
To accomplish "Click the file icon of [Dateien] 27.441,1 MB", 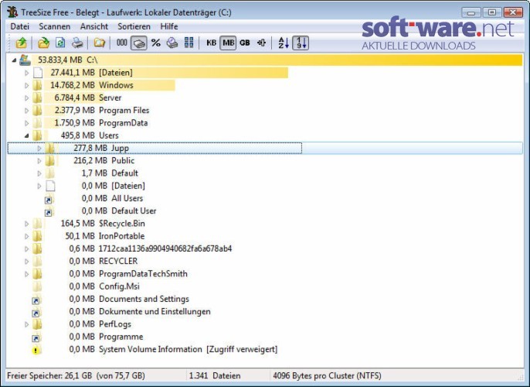I will tap(38, 73).
